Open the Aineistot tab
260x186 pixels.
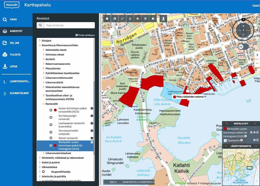[x=16, y=31]
